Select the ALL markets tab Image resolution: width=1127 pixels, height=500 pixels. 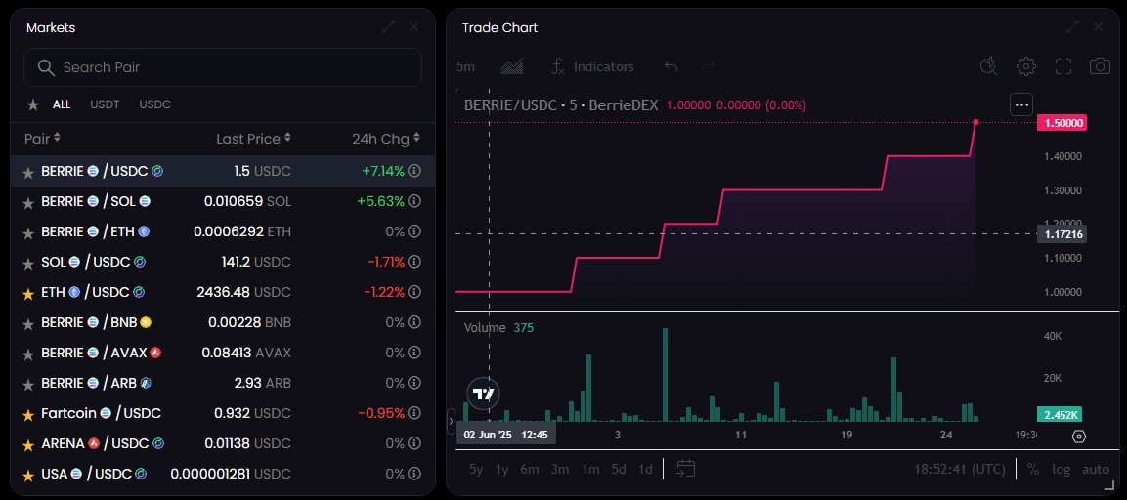coord(62,104)
